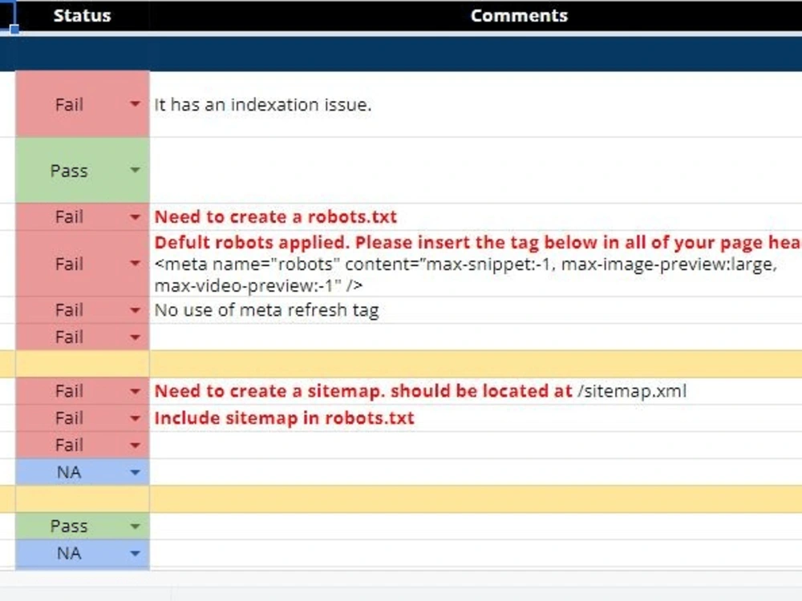Screen dimensions: 802x601
Task: Select the 'Need to create a sitemap' comment
Action: click(420, 392)
